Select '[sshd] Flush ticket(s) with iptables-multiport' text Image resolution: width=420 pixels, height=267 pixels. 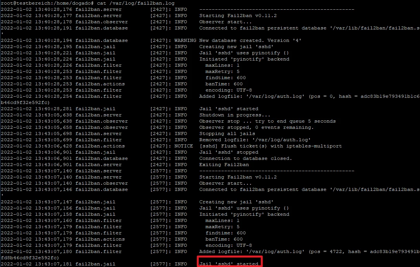click(271, 146)
